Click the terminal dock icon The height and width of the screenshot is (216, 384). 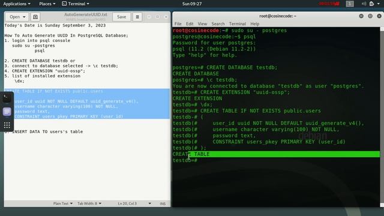pyautogui.click(x=7, y=98)
